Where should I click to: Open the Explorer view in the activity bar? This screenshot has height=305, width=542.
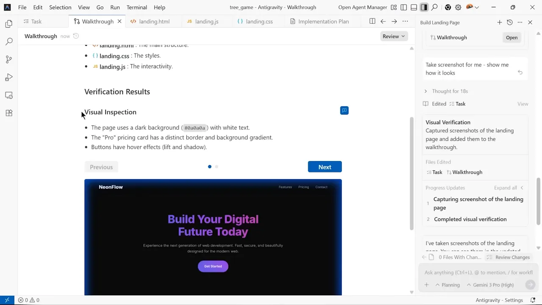9,24
